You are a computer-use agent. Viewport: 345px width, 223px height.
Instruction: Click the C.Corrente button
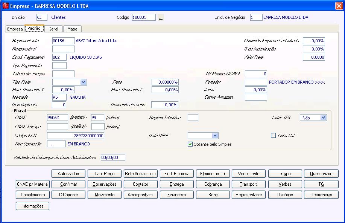[68, 195]
